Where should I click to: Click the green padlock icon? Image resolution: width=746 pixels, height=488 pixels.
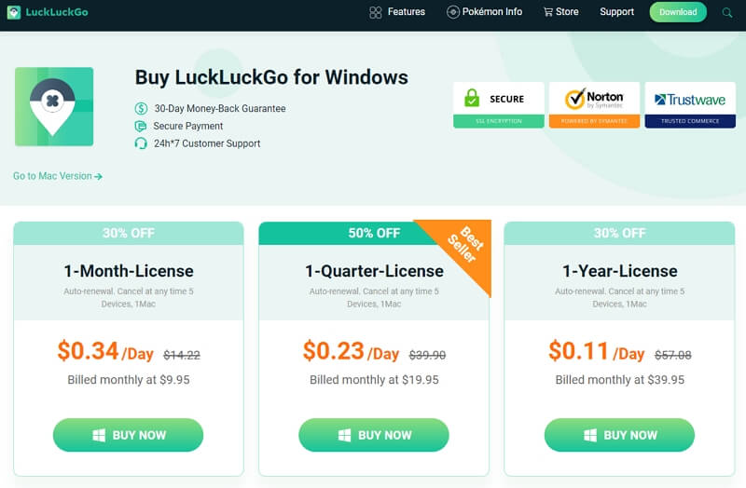(x=472, y=98)
